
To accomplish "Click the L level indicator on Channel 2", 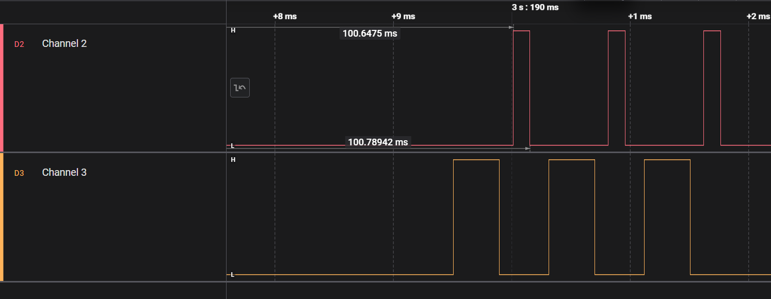I will tap(233, 146).
